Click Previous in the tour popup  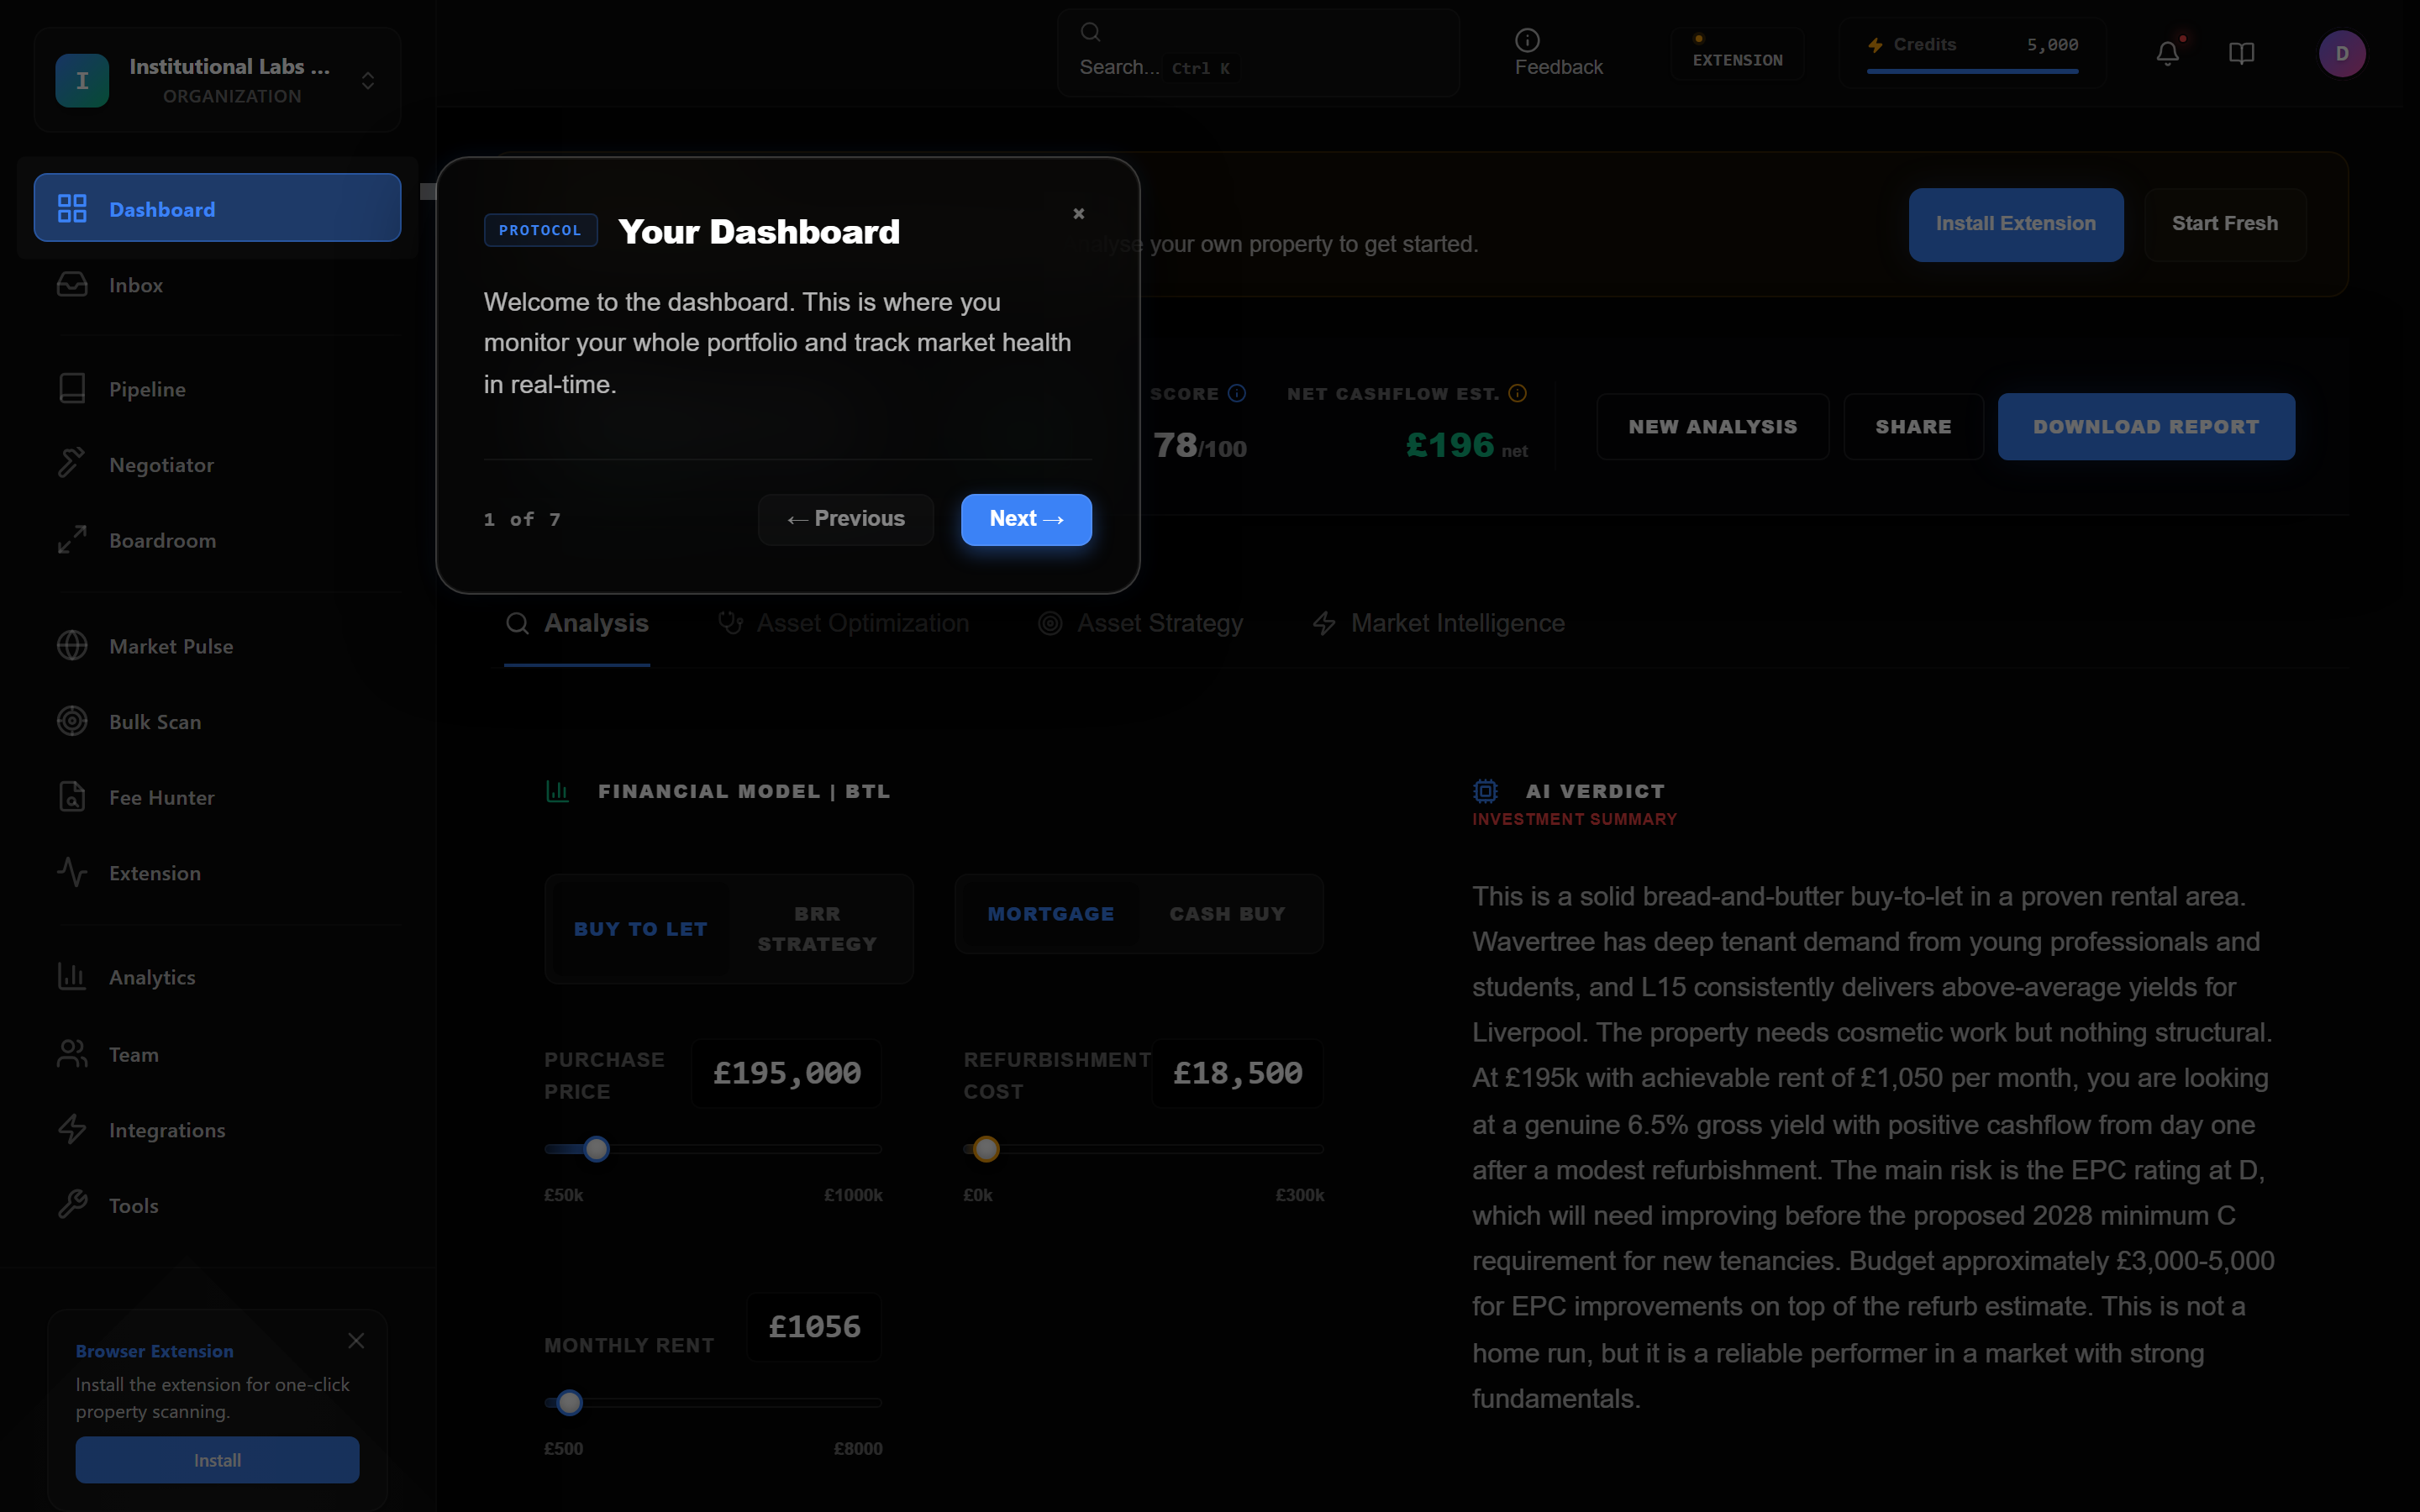point(846,519)
